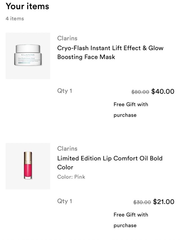Click the crossed-out $30.00 original price
This screenshot has height=240, width=180.
tap(142, 202)
